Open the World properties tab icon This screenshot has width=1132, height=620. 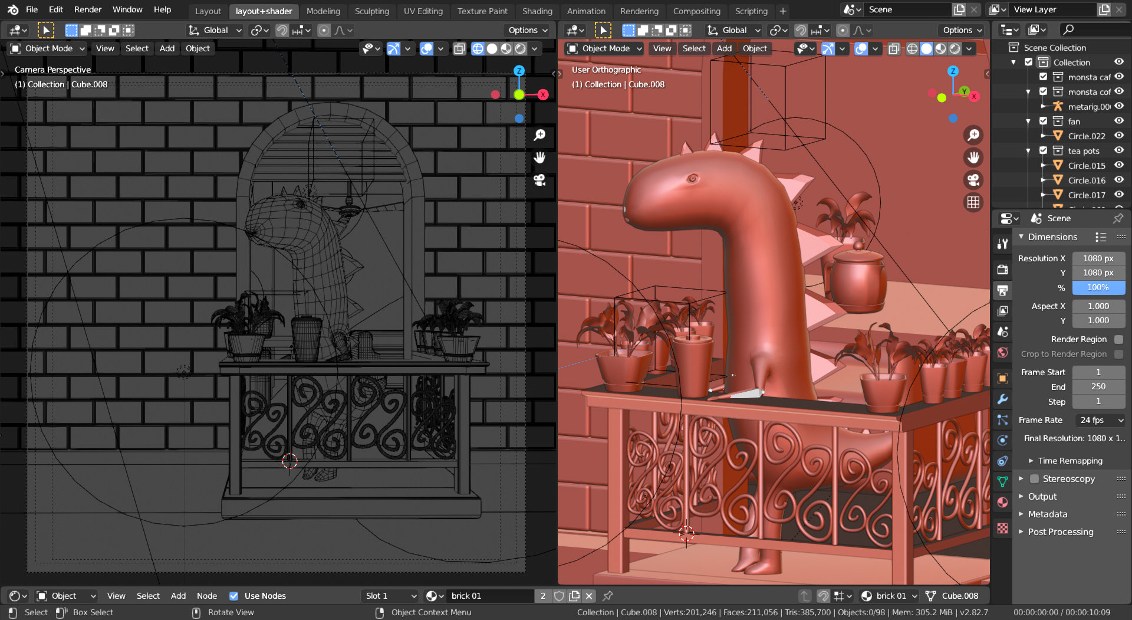point(1002,352)
